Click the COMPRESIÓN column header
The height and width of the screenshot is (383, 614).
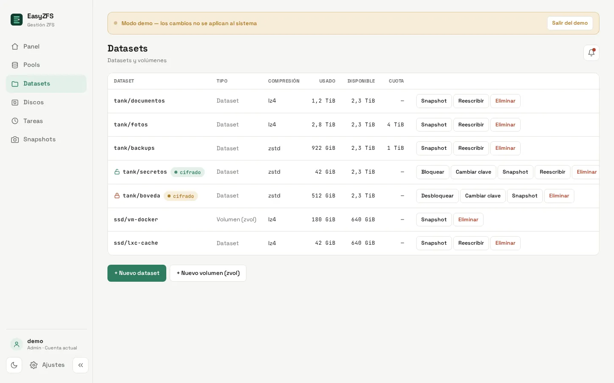(284, 81)
